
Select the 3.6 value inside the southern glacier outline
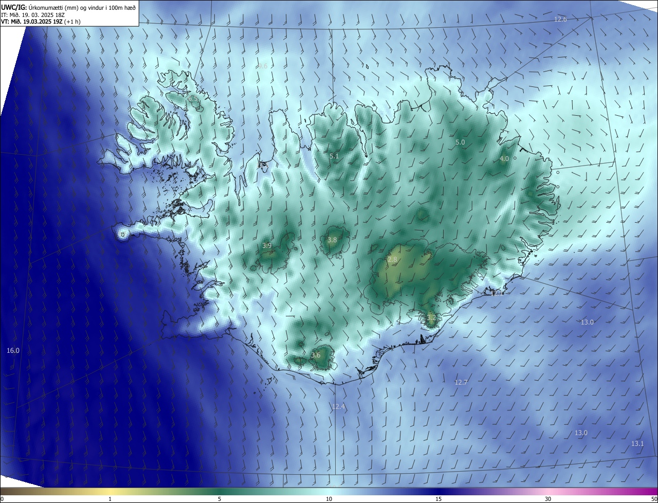[316, 355]
